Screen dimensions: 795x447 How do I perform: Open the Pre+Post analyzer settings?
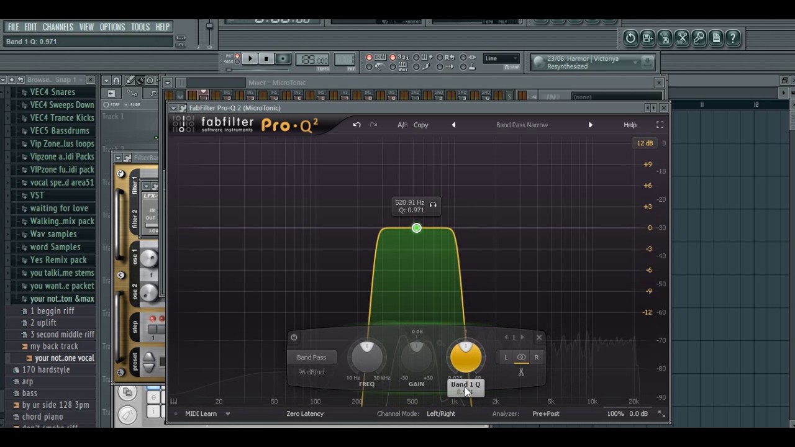point(546,414)
